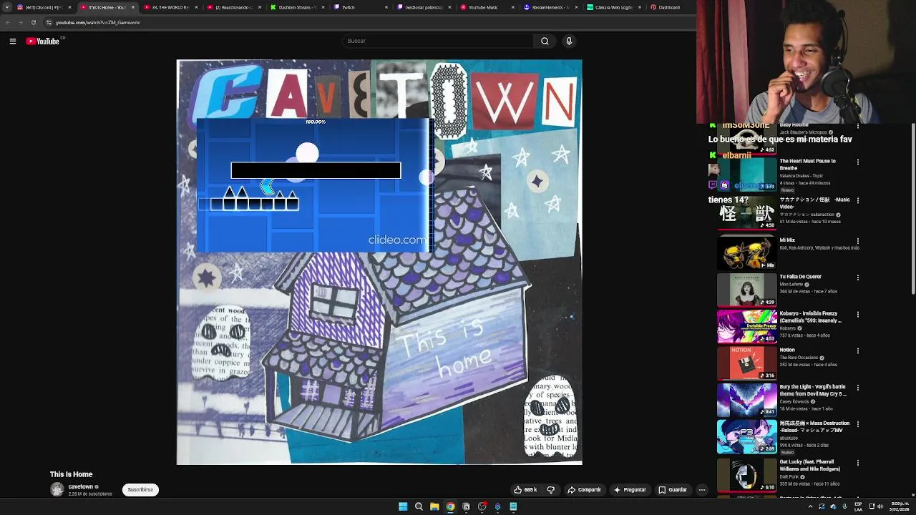Reload the page with the refresh icon

(34, 22)
